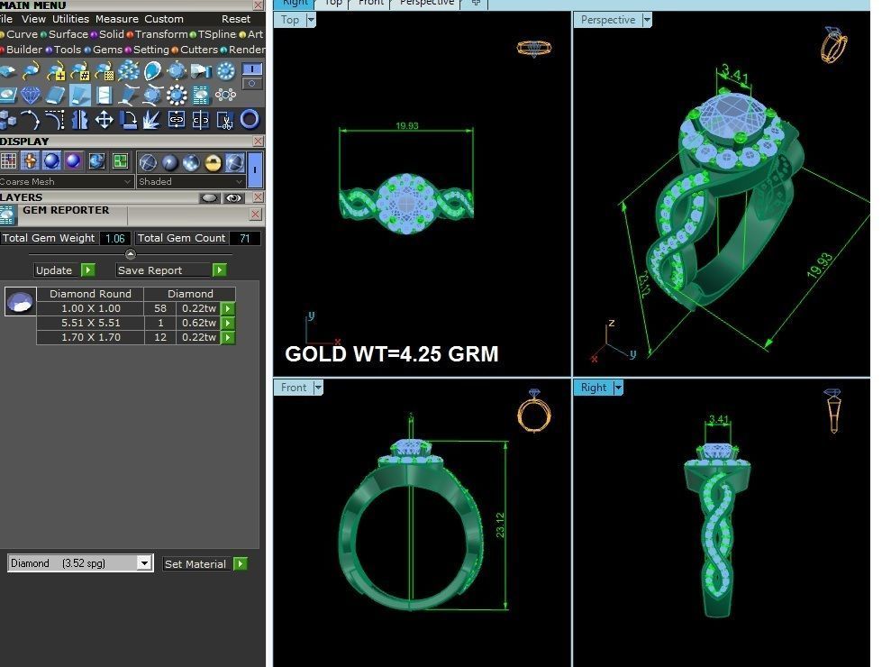Click the Split tool icon
Viewport: 882px width, 667px height.
201,119
